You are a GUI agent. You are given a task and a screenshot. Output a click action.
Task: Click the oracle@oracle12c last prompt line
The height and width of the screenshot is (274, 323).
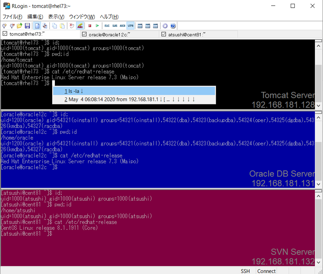pyautogui.click(x=29, y=167)
